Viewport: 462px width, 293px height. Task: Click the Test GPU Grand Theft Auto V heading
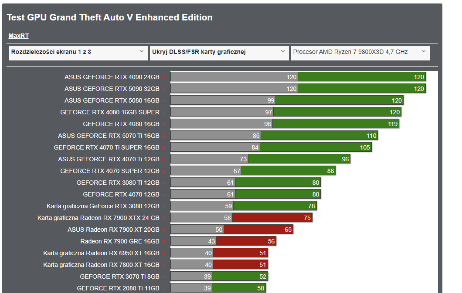pyautogui.click(x=110, y=17)
